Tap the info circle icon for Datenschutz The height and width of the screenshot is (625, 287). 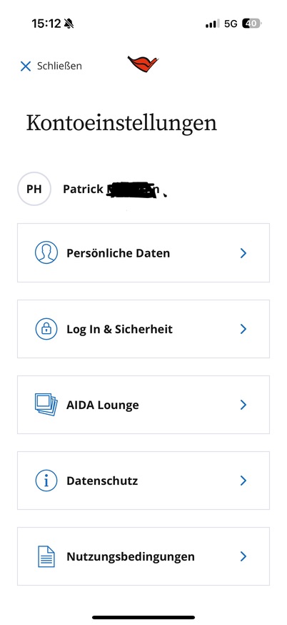[x=46, y=481]
